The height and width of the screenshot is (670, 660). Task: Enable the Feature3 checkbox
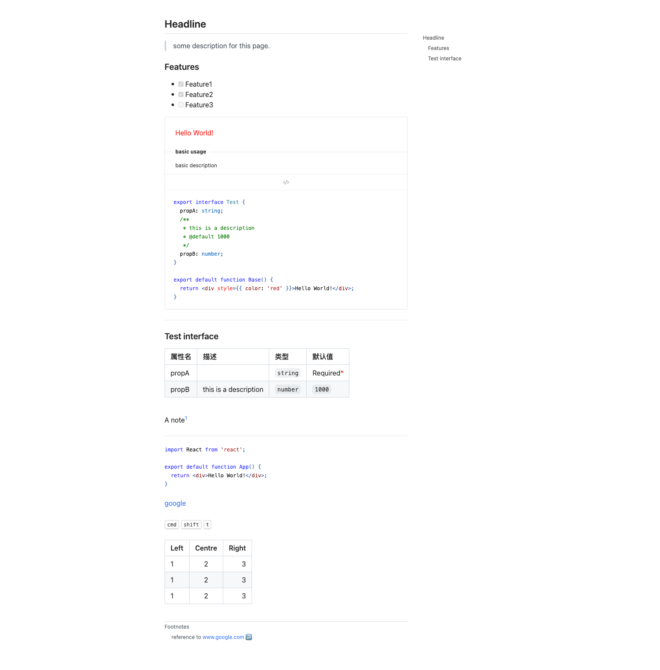181,105
